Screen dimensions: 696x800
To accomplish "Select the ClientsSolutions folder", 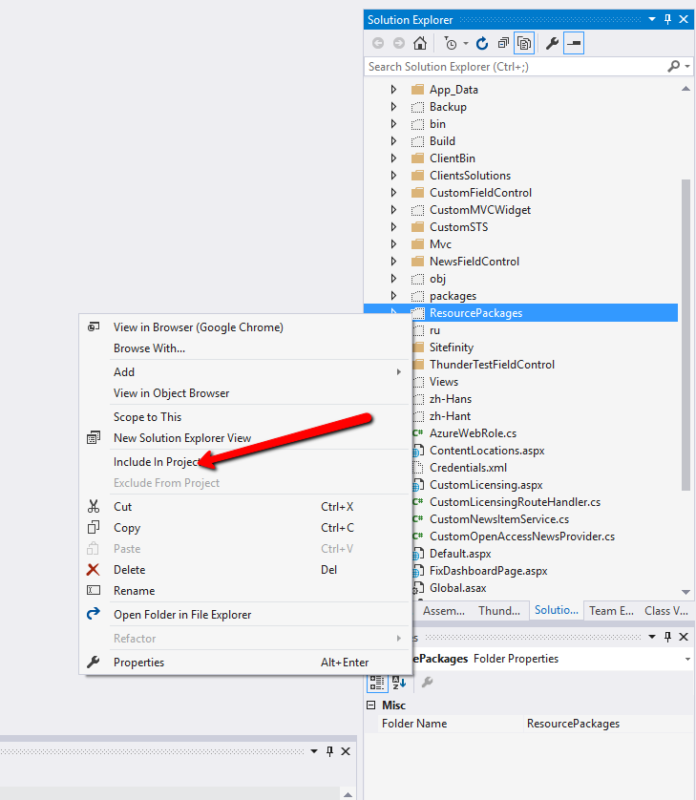I will pos(470,176).
